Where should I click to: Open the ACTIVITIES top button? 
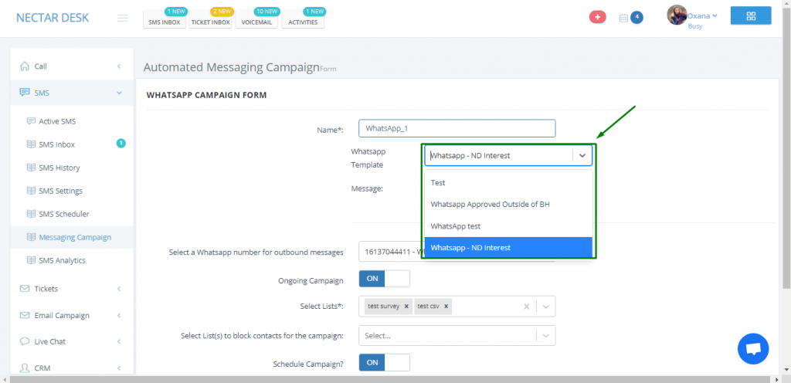303,22
